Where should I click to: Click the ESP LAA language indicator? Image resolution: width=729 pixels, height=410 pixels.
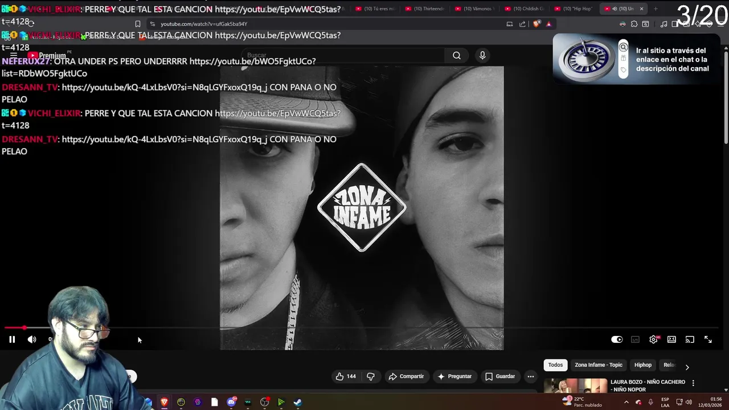(x=665, y=402)
